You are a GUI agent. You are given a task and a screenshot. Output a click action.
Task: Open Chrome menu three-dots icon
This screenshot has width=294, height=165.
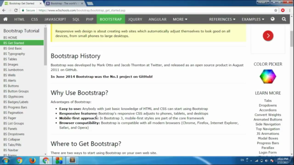290,10
